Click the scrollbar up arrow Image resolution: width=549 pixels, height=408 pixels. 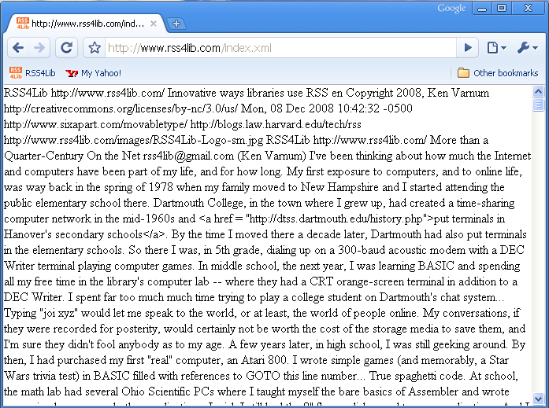pyautogui.click(x=538, y=92)
